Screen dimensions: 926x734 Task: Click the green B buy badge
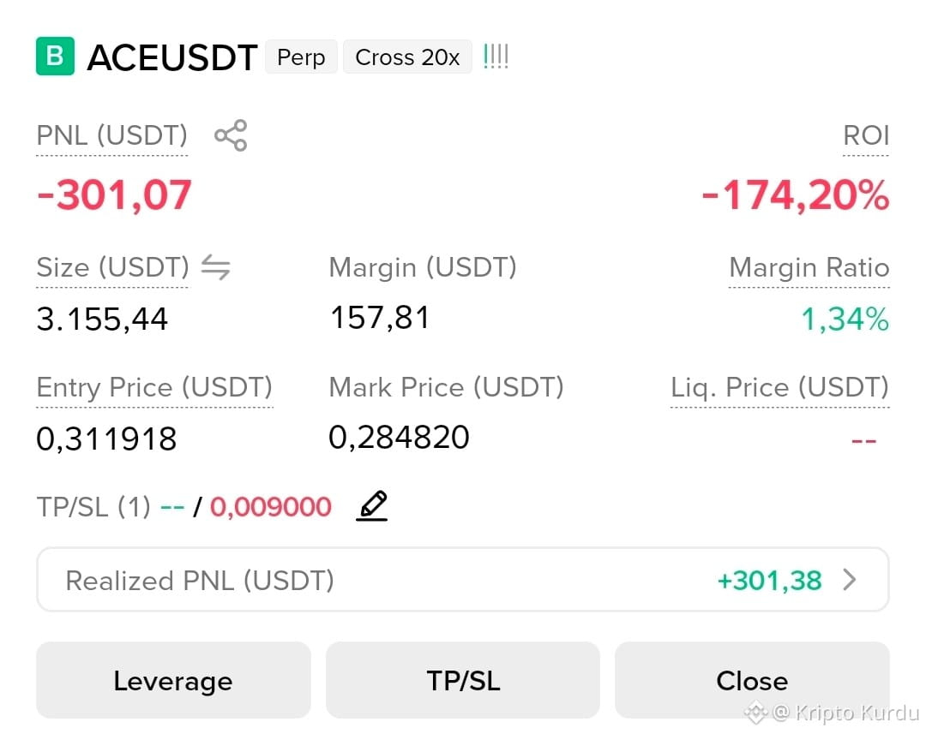(55, 56)
